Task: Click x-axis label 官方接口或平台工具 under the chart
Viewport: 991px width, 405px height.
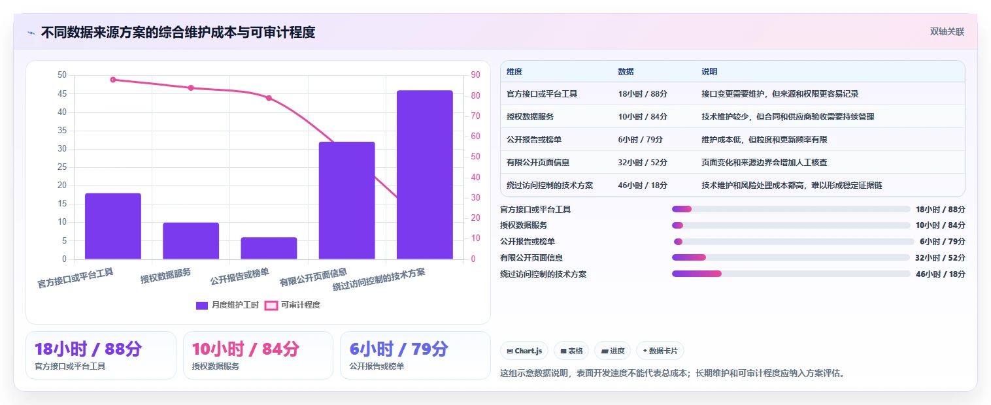Action: click(x=75, y=279)
